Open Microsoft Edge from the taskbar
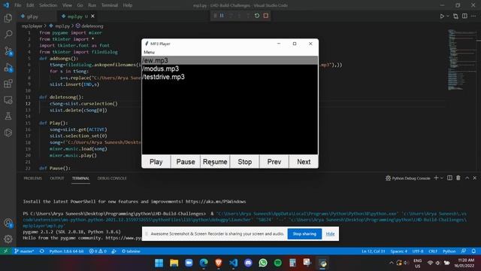This screenshot has width=481, height=271. tap(204, 263)
